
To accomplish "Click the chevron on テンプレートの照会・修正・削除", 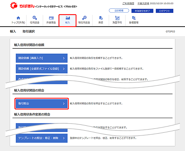I will click(64, 138).
